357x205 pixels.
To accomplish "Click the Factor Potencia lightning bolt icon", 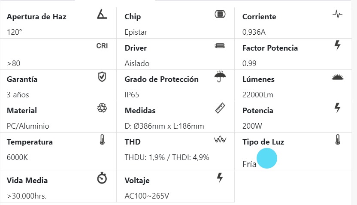I will pos(338,45).
